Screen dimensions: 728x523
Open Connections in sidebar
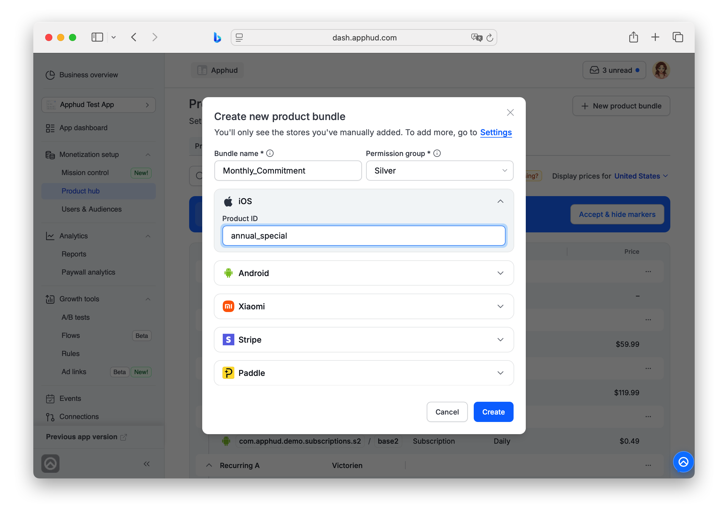(79, 417)
